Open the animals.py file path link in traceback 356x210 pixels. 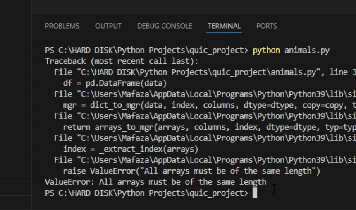click(x=198, y=72)
